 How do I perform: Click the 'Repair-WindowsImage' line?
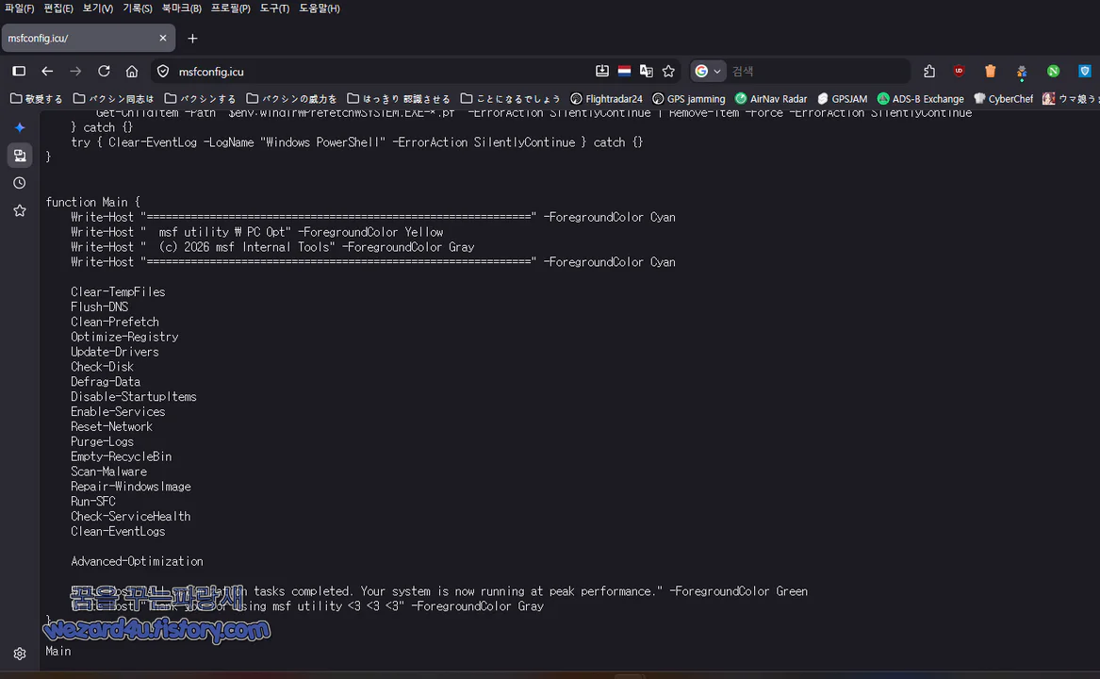130,487
